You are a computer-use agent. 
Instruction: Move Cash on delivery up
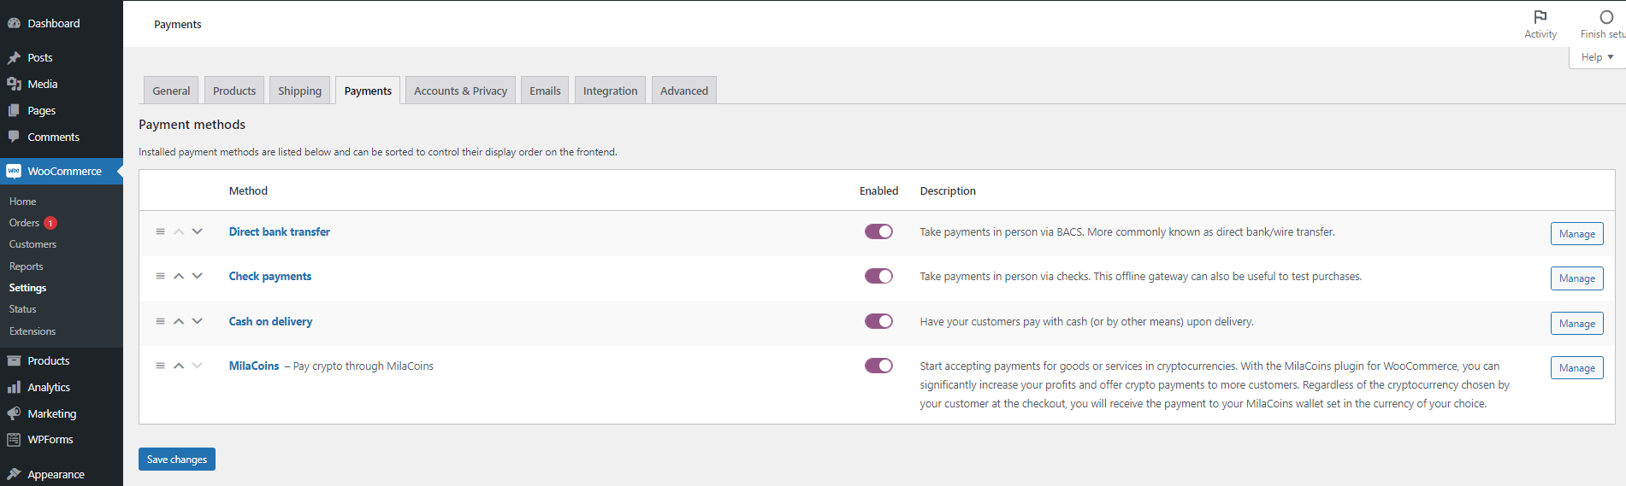tap(179, 321)
